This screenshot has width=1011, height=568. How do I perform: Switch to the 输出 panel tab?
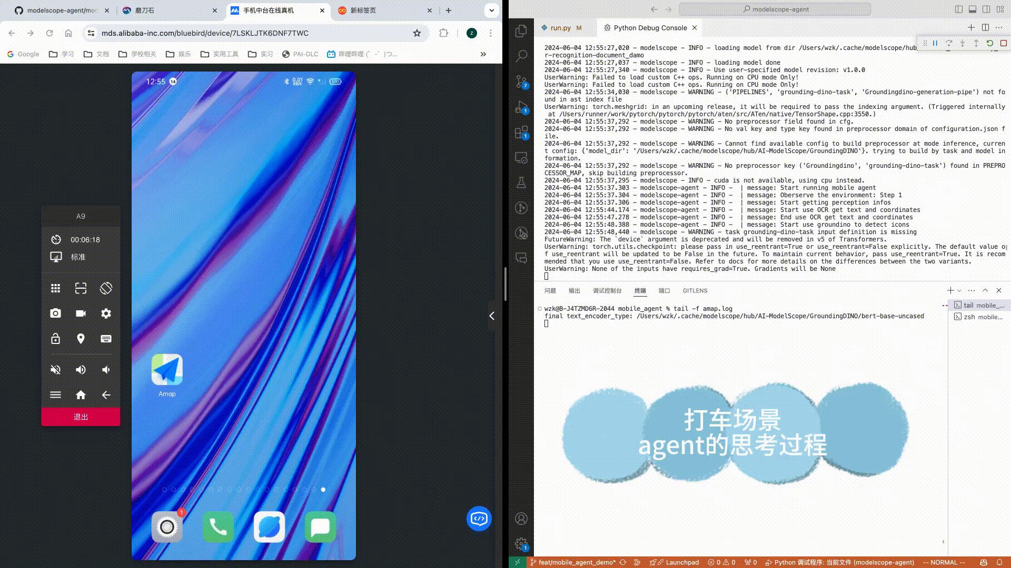pyautogui.click(x=574, y=290)
